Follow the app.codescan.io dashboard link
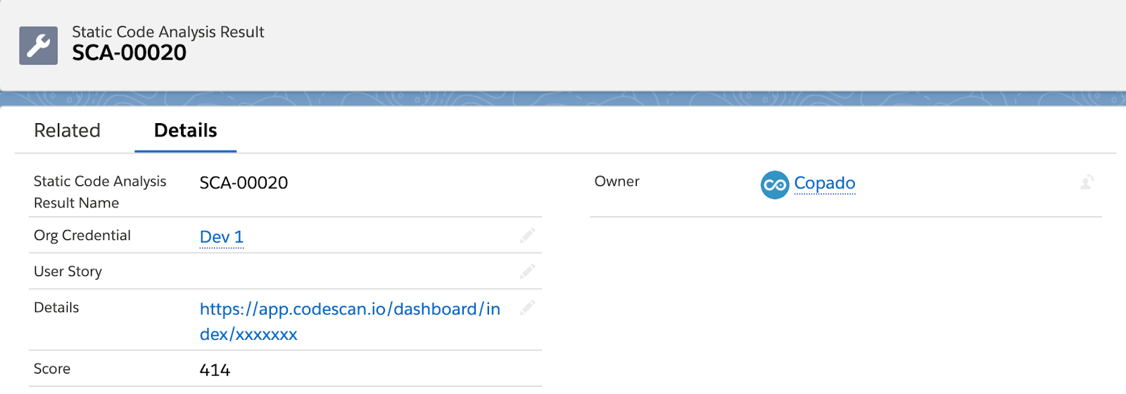This screenshot has height=394, width=1126. coord(350,322)
